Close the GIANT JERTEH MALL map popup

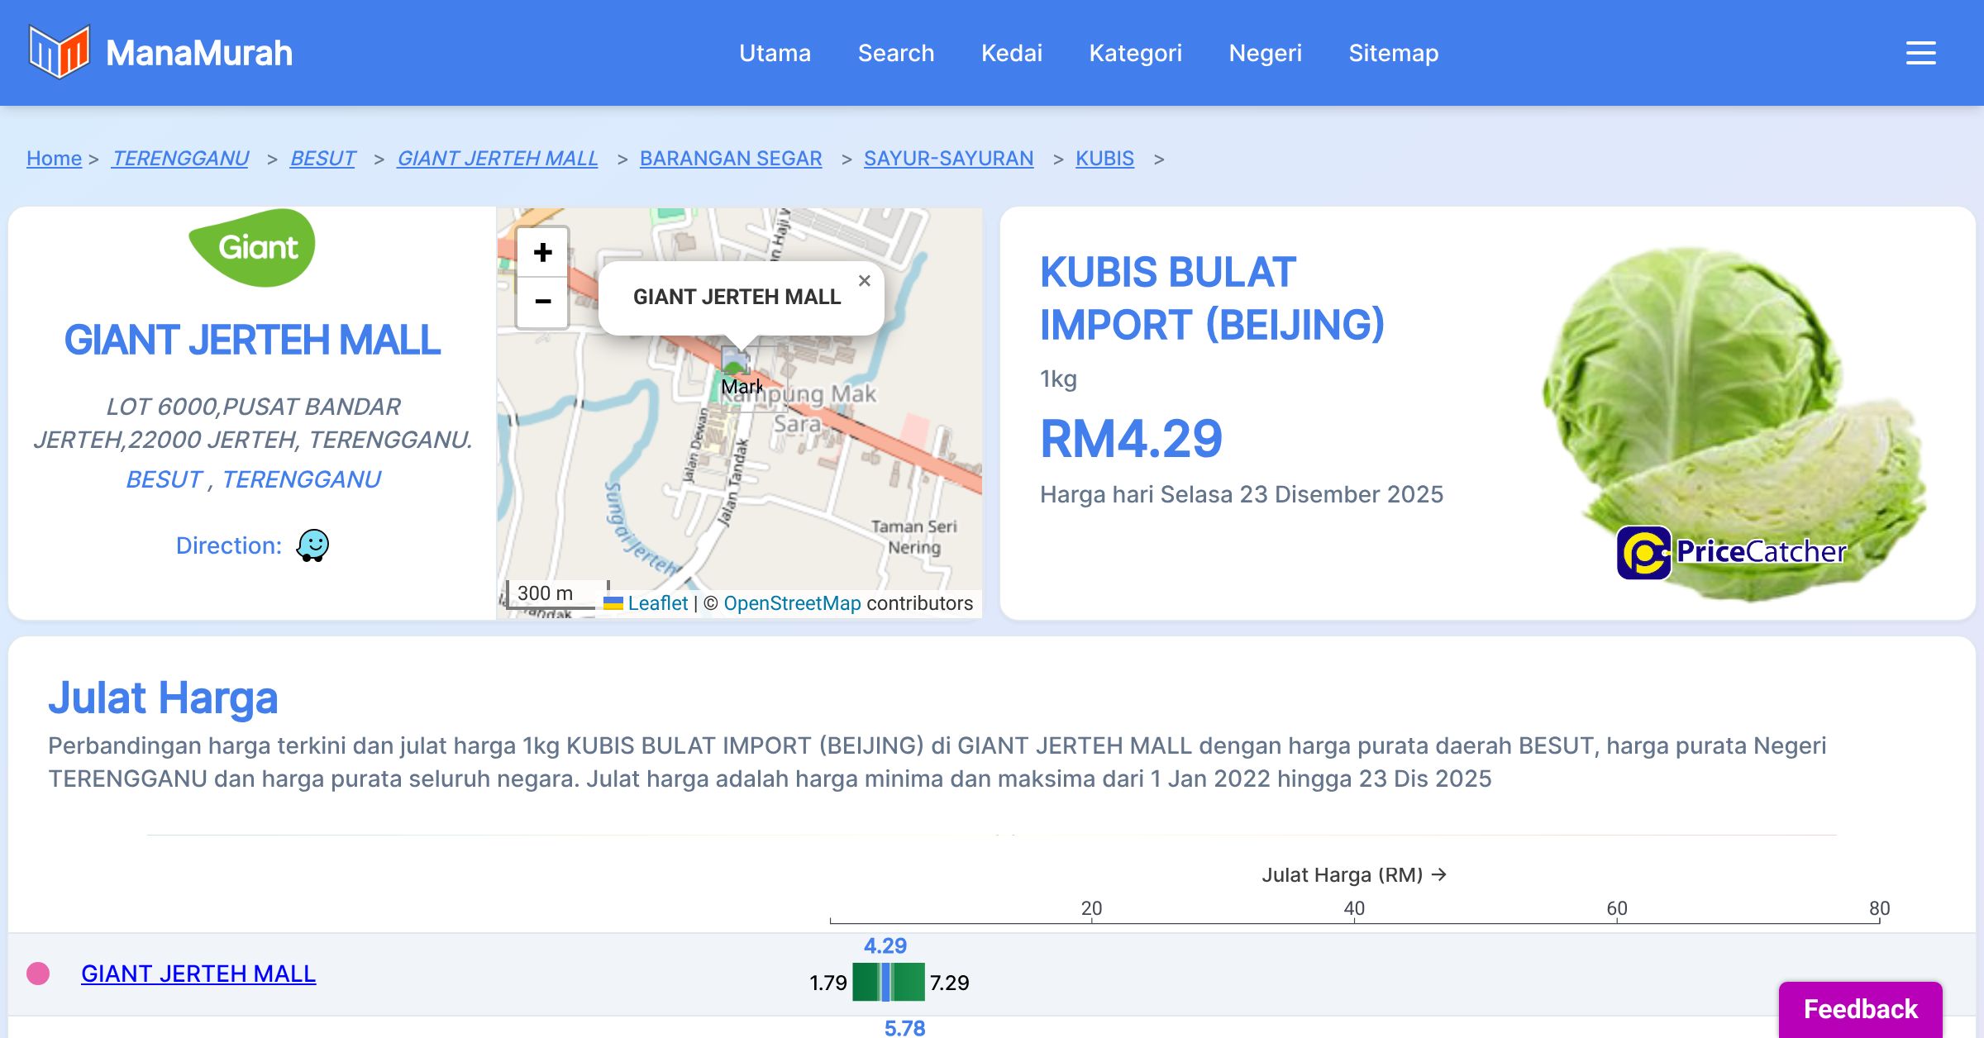(864, 281)
